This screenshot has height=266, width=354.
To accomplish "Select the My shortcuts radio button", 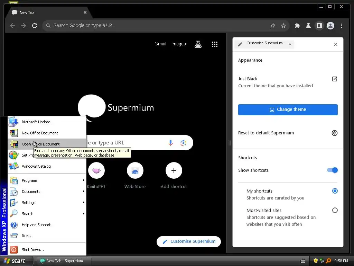I will click(335, 191).
